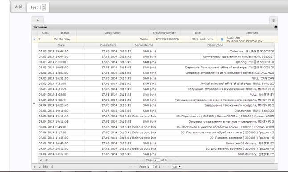Screen dimensions: 288x172
Task: Go to previous page in the main grid pager
Action: (x=135, y=167)
